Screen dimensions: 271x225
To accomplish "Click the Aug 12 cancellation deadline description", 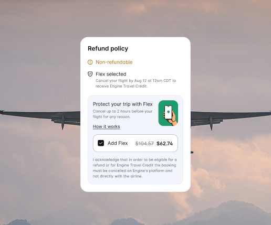I will [135, 83].
